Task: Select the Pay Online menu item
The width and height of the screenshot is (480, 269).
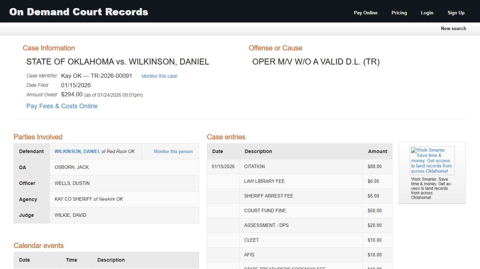Action: pyautogui.click(x=365, y=13)
